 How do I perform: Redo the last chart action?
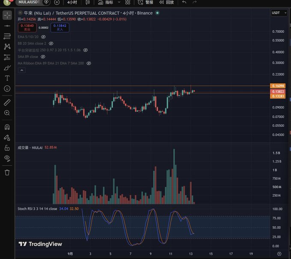194,2
